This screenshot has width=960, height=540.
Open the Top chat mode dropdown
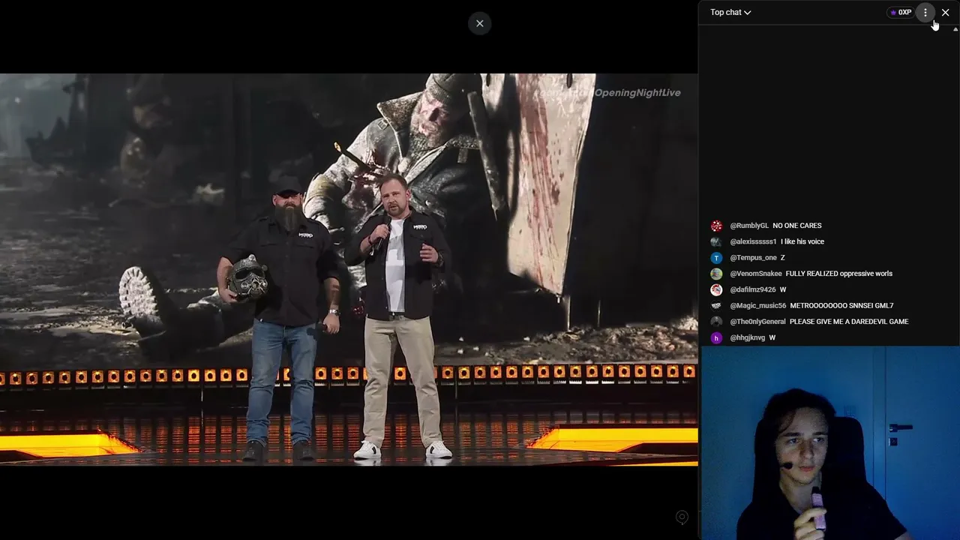(730, 12)
